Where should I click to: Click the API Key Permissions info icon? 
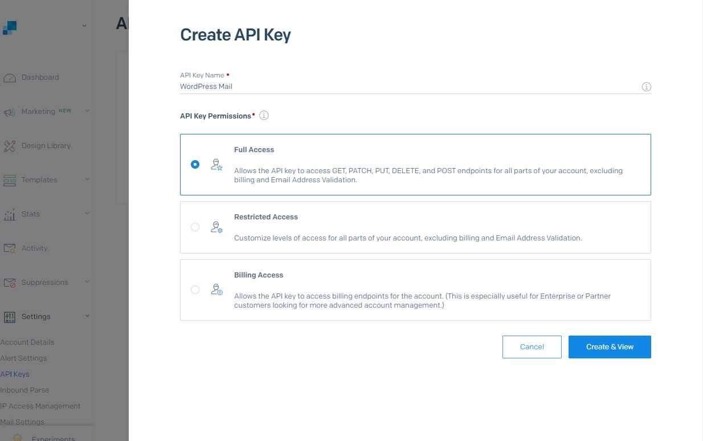264,115
